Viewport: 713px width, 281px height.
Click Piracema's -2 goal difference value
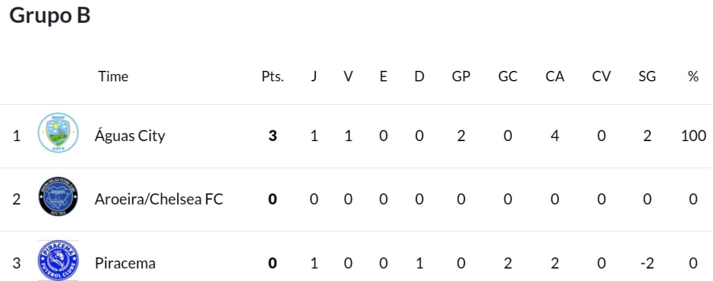647,263
